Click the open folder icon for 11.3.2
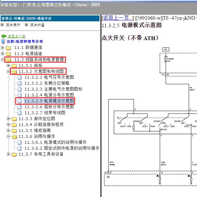Viewport: 197px width, 197px height. [14, 72]
